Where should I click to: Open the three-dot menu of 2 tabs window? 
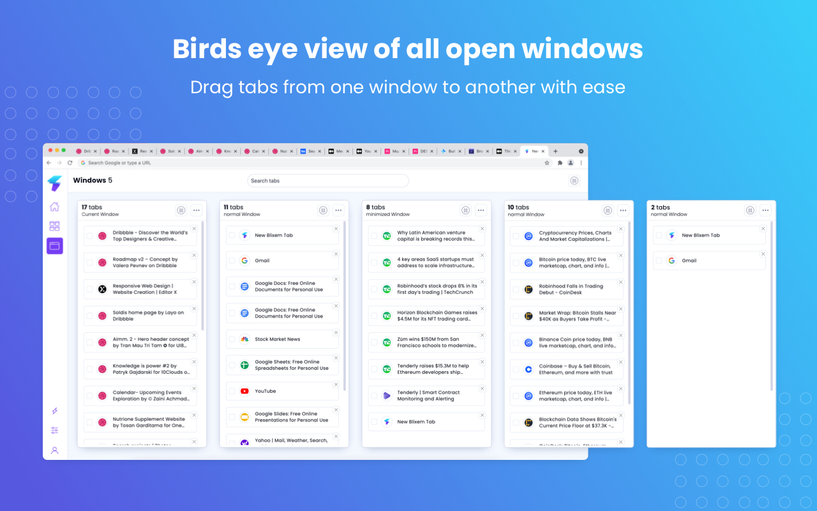pos(765,210)
